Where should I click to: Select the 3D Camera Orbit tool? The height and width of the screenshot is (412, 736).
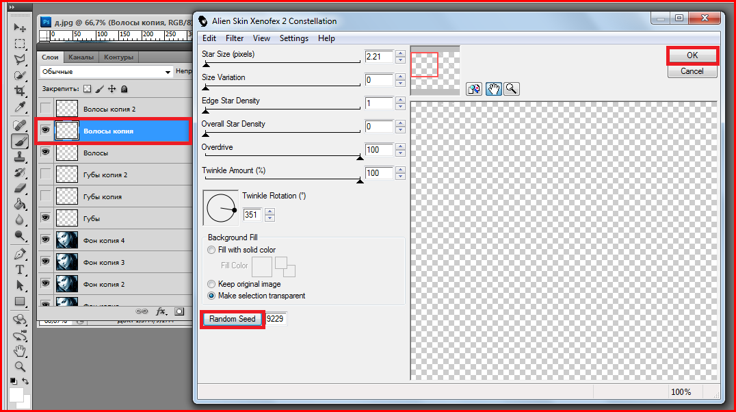point(20,335)
